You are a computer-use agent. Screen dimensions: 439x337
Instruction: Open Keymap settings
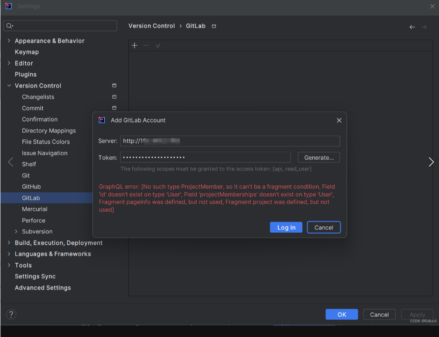click(27, 52)
